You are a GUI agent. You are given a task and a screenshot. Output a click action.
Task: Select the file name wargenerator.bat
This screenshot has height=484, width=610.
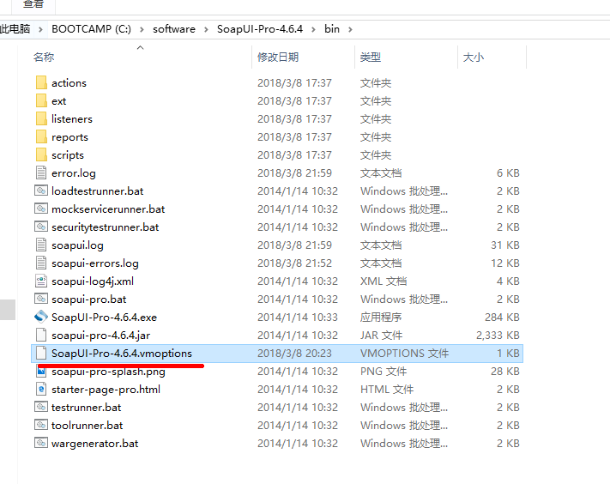[95, 444]
